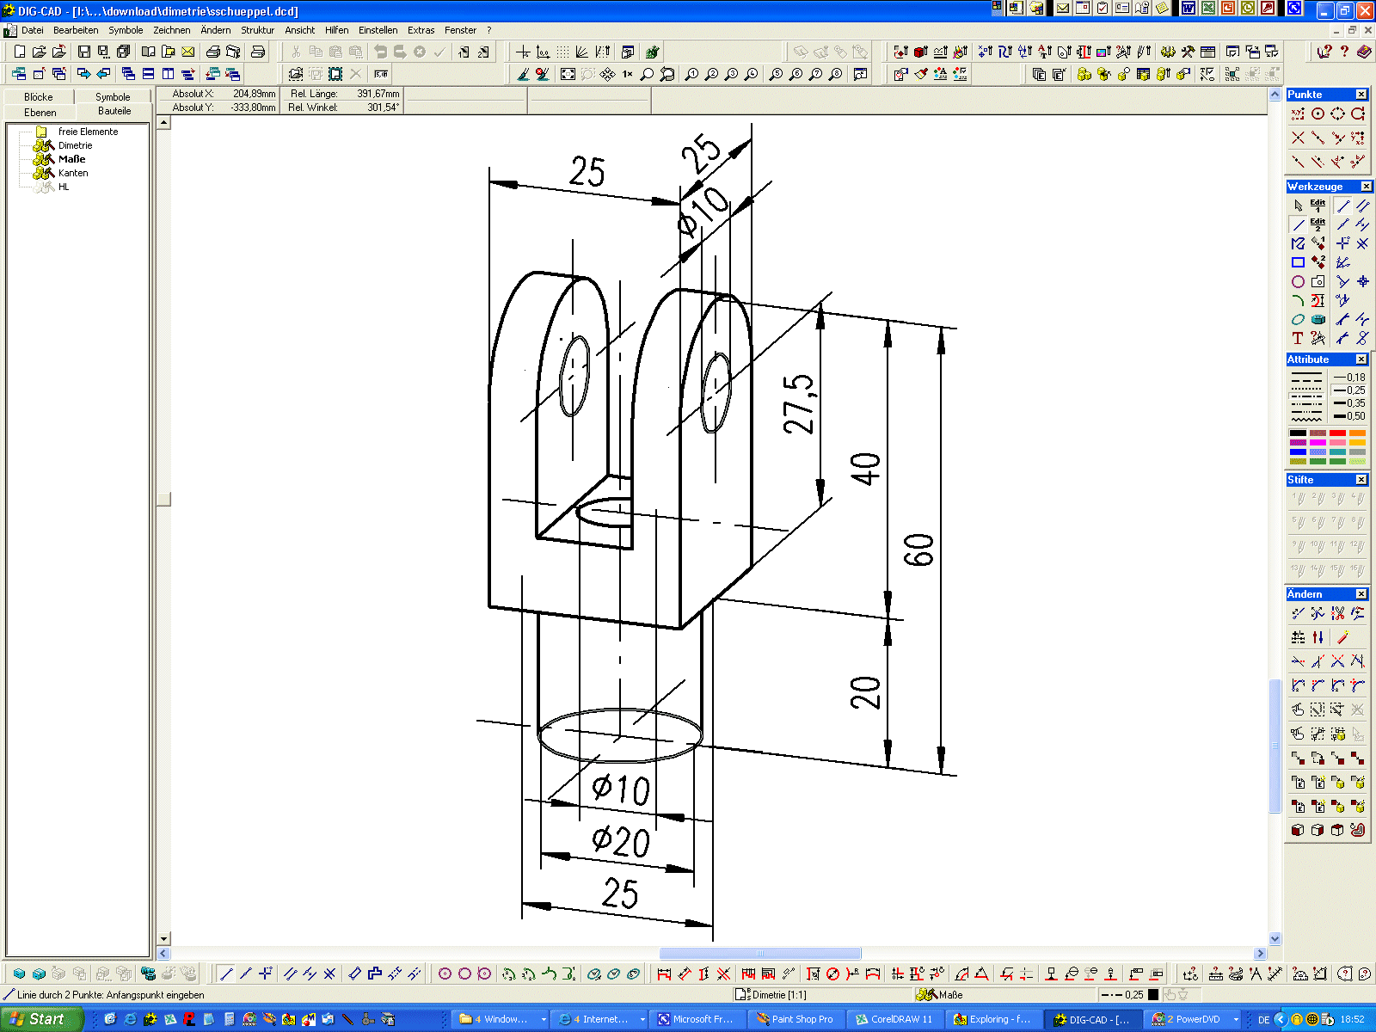Viewport: 1376px width, 1032px height.
Task: Select the polyline tool in Werkzeuge
Action: pyautogui.click(x=1298, y=243)
